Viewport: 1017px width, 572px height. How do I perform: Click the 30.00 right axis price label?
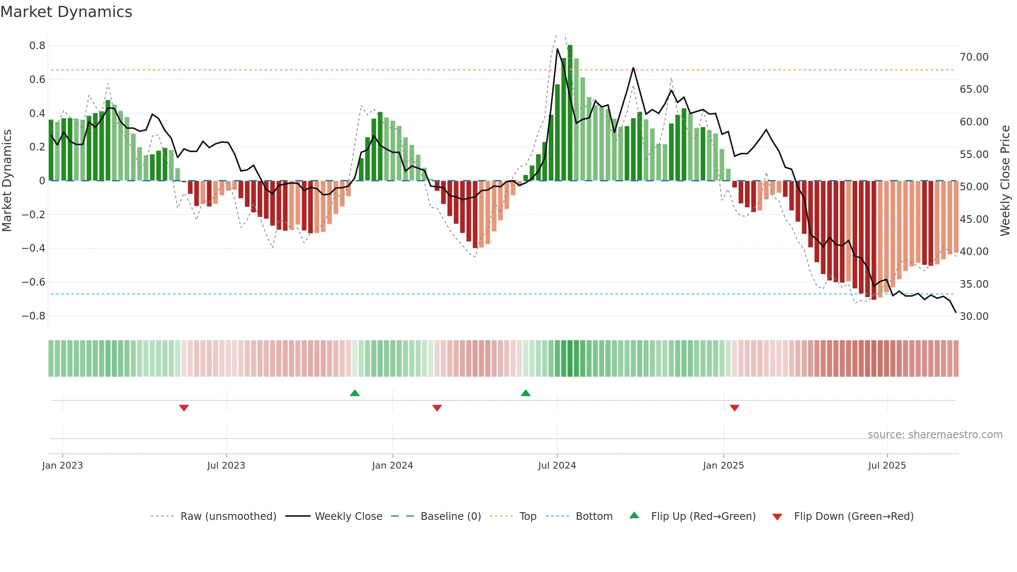pyautogui.click(x=974, y=316)
